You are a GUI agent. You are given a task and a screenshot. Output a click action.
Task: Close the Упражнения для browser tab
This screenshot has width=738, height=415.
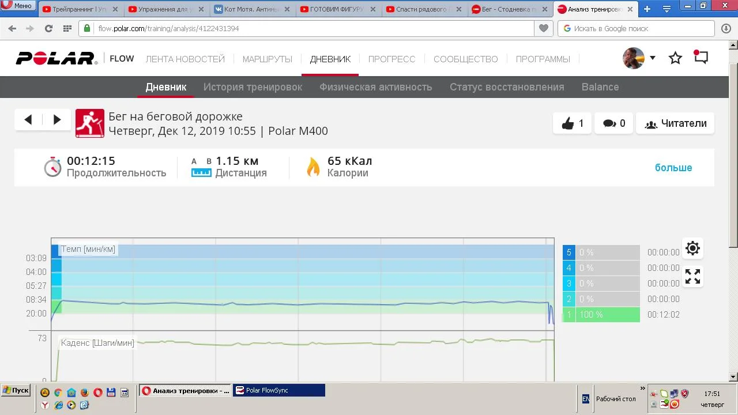tap(201, 9)
